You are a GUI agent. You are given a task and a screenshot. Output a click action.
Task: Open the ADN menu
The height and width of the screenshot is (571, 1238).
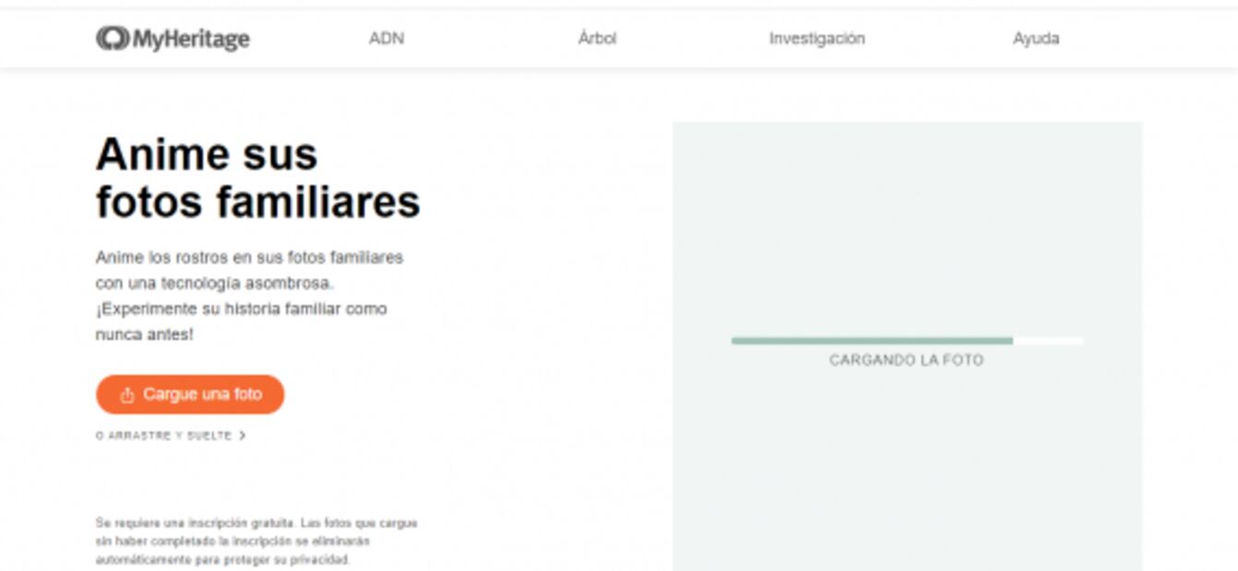point(386,39)
